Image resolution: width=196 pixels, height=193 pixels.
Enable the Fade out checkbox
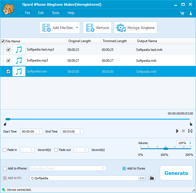(56, 150)
